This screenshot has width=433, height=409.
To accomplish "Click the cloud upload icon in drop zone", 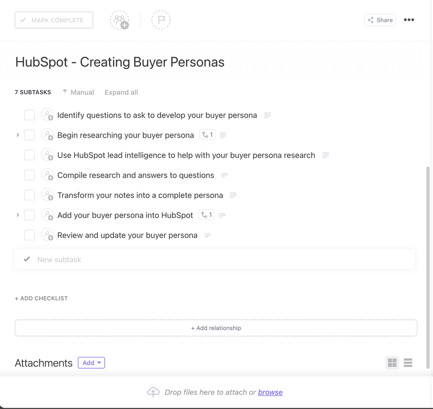I will (x=153, y=392).
